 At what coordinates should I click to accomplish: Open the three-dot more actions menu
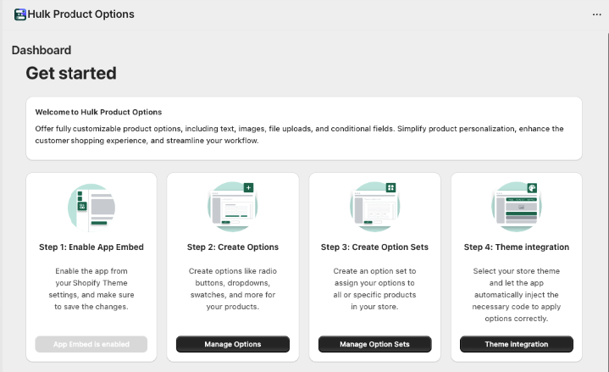(596, 14)
